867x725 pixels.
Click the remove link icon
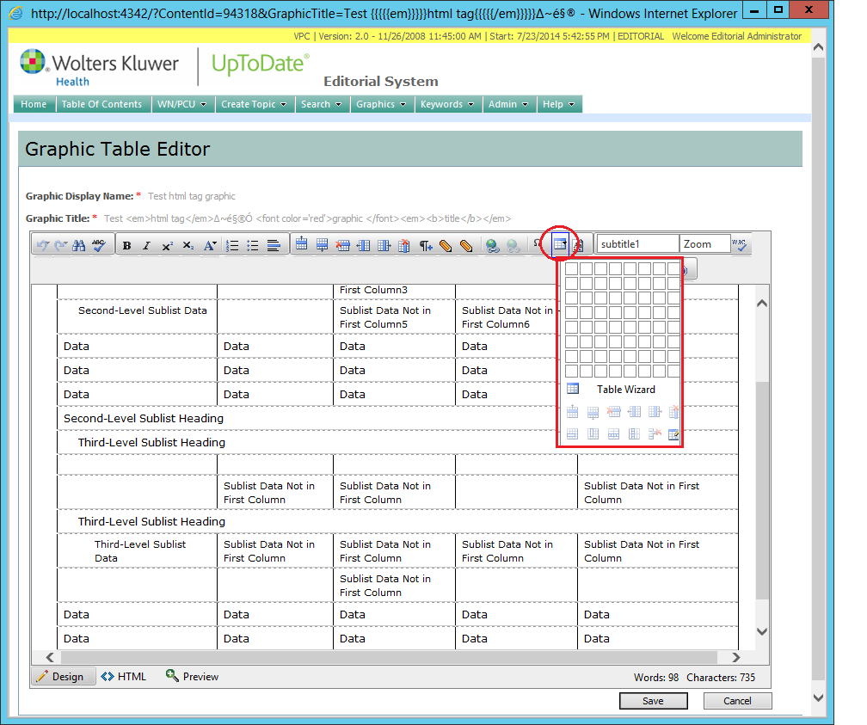coord(513,246)
